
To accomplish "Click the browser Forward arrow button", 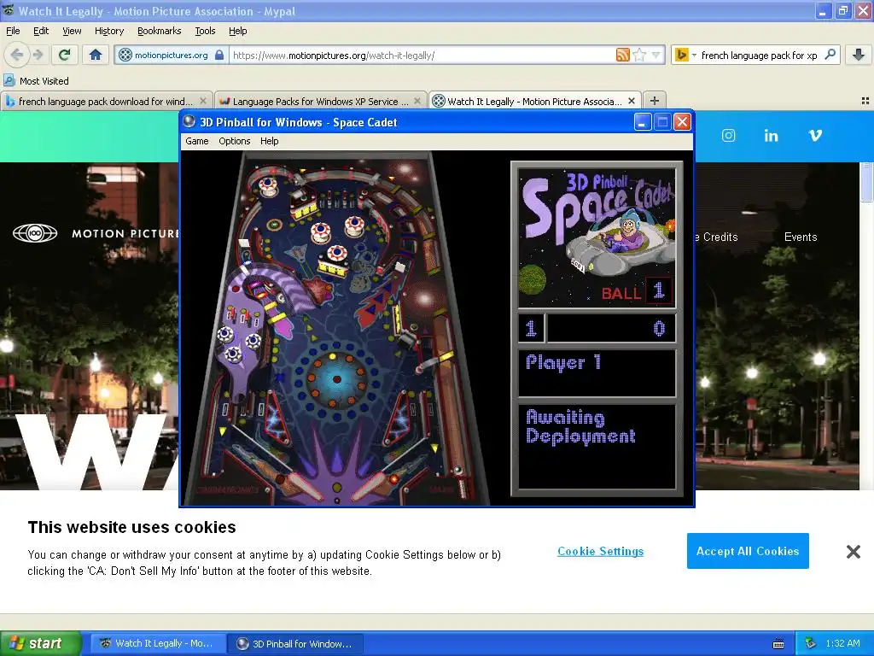I will (38, 55).
